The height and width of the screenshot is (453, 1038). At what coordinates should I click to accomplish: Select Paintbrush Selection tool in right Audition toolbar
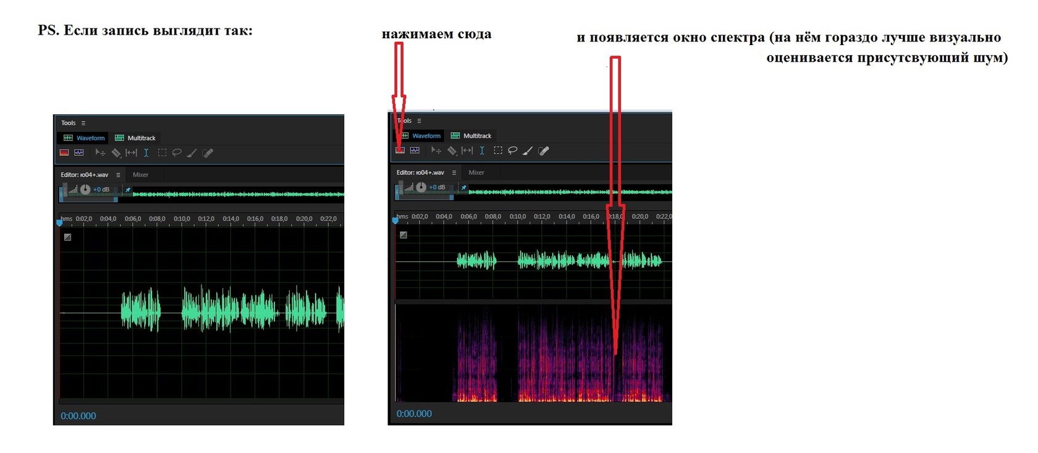(528, 150)
